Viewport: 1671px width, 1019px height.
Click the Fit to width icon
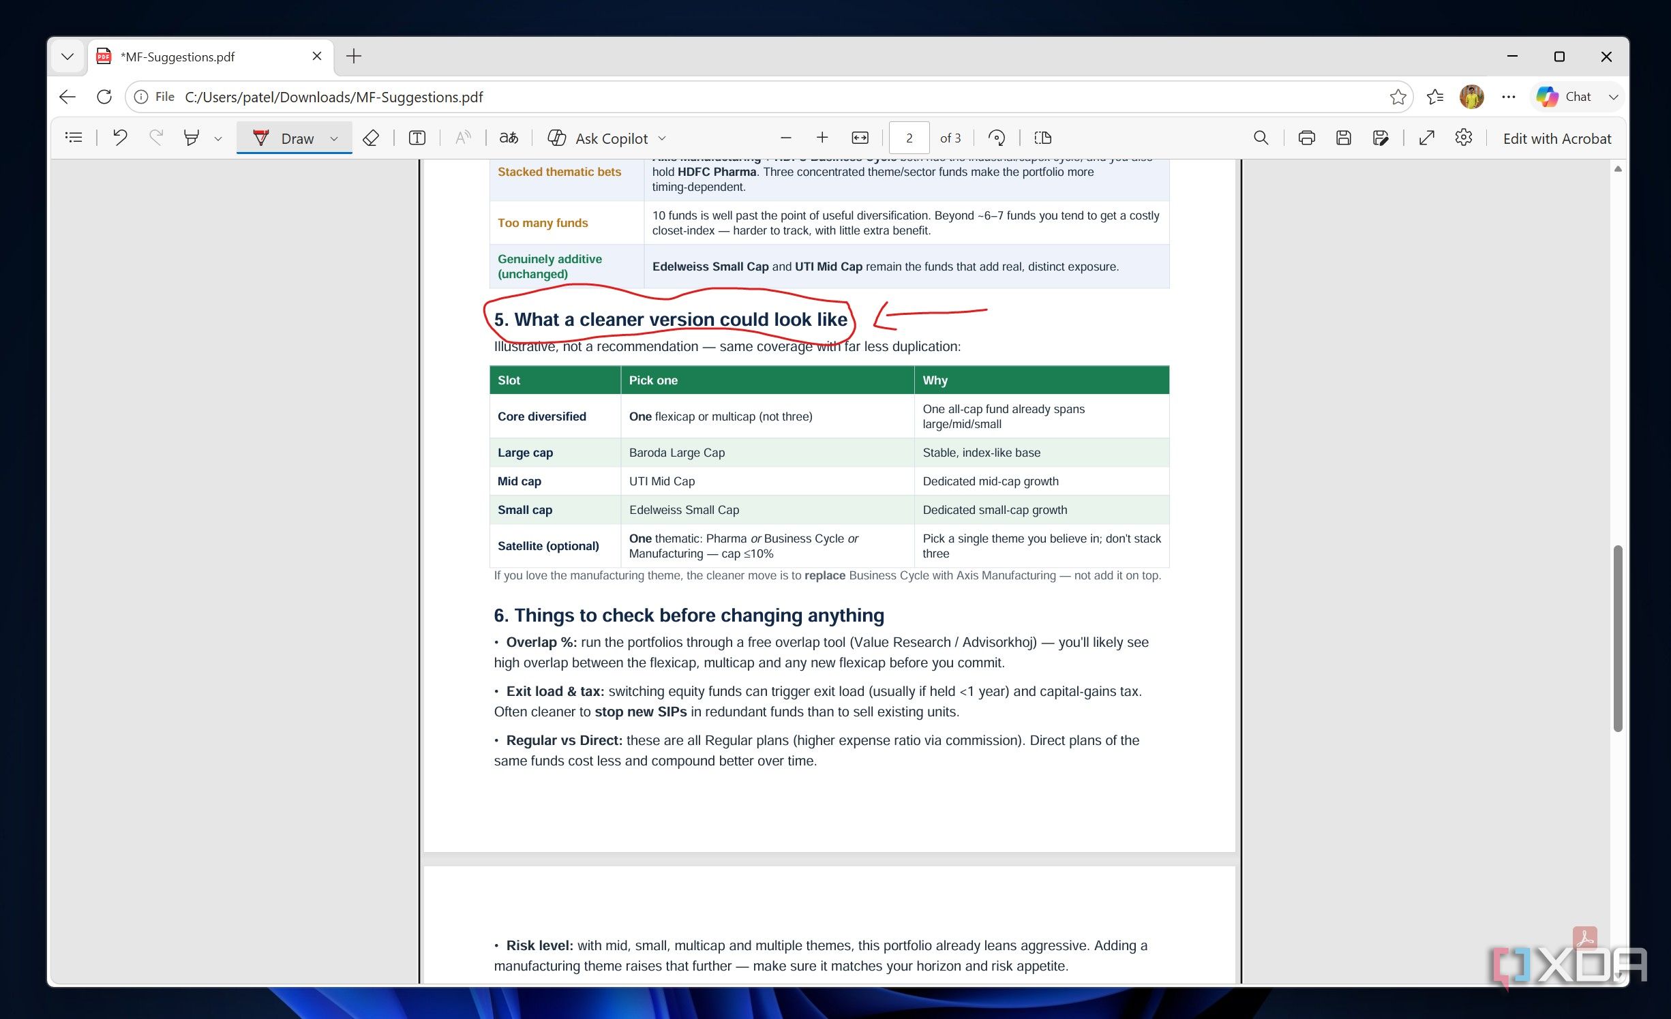coord(860,138)
